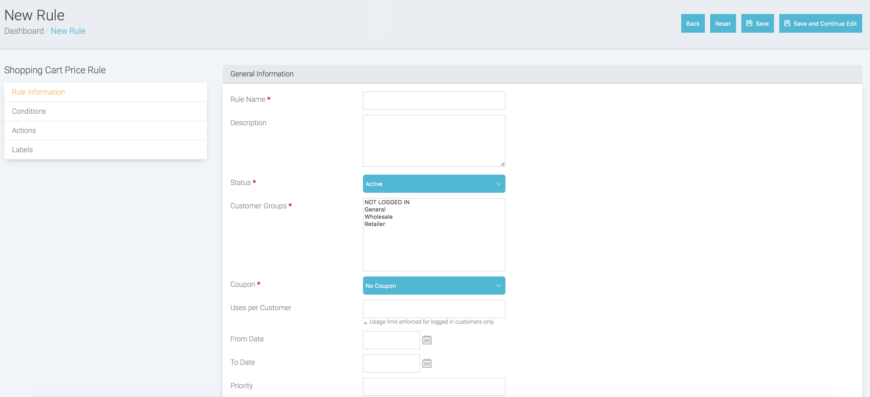Expand the Status dropdown set to Active
Viewport: 870px width, 397px height.
pos(434,184)
